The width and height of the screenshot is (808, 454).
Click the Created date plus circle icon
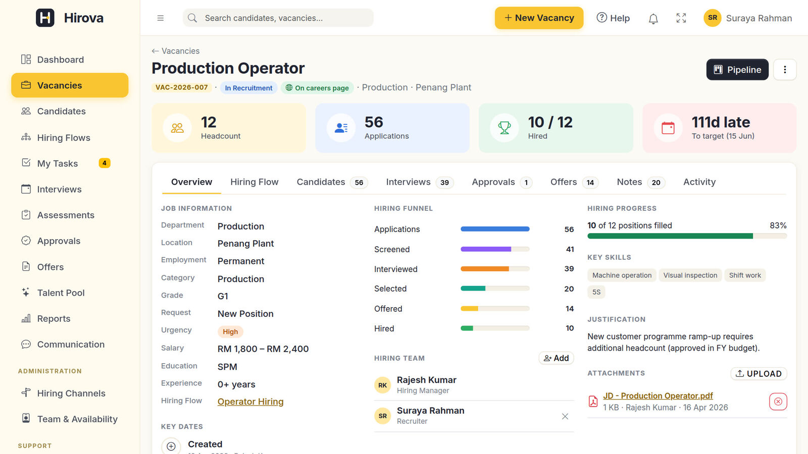tap(171, 446)
